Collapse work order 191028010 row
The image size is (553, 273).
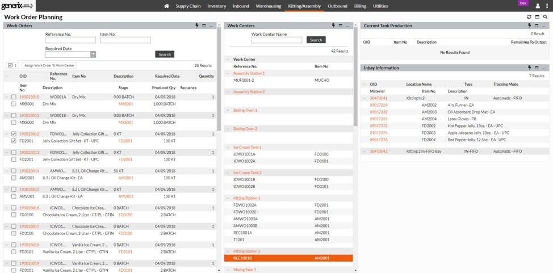tap(7, 96)
